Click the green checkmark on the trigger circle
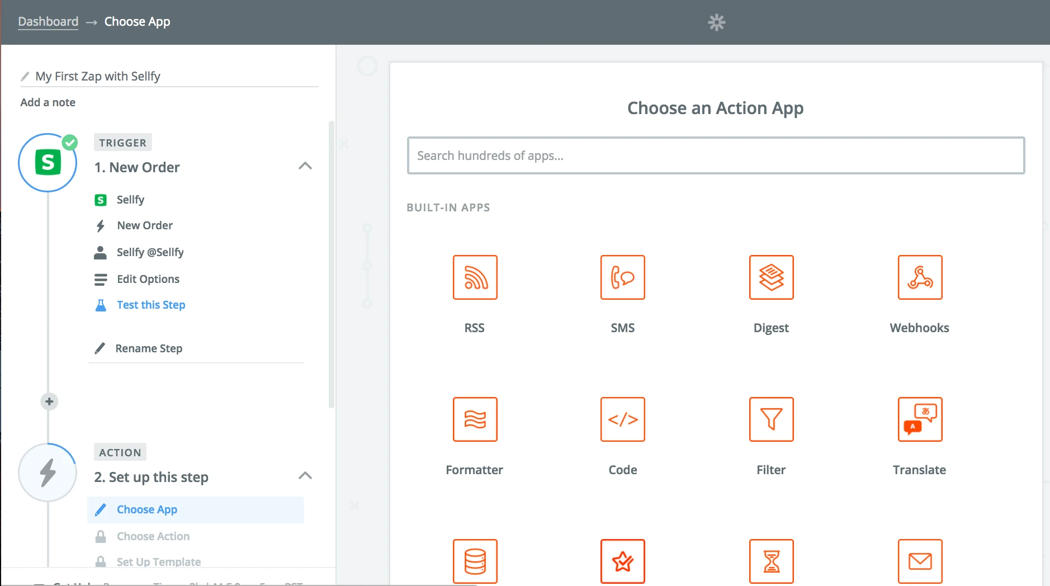Image resolution: width=1050 pixels, height=586 pixels. [70, 142]
